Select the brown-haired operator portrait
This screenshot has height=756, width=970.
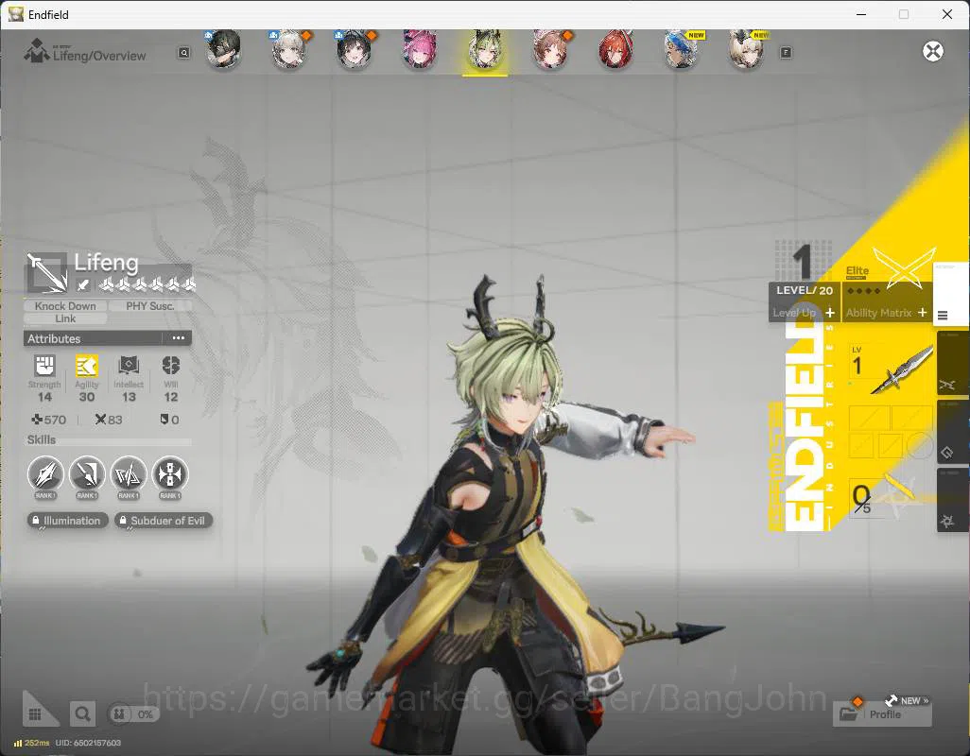click(550, 49)
